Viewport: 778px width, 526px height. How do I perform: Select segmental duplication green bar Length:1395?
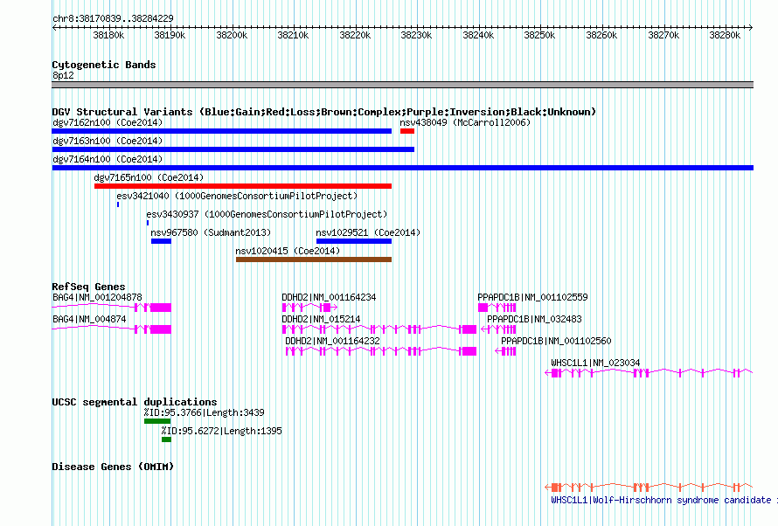166,439
